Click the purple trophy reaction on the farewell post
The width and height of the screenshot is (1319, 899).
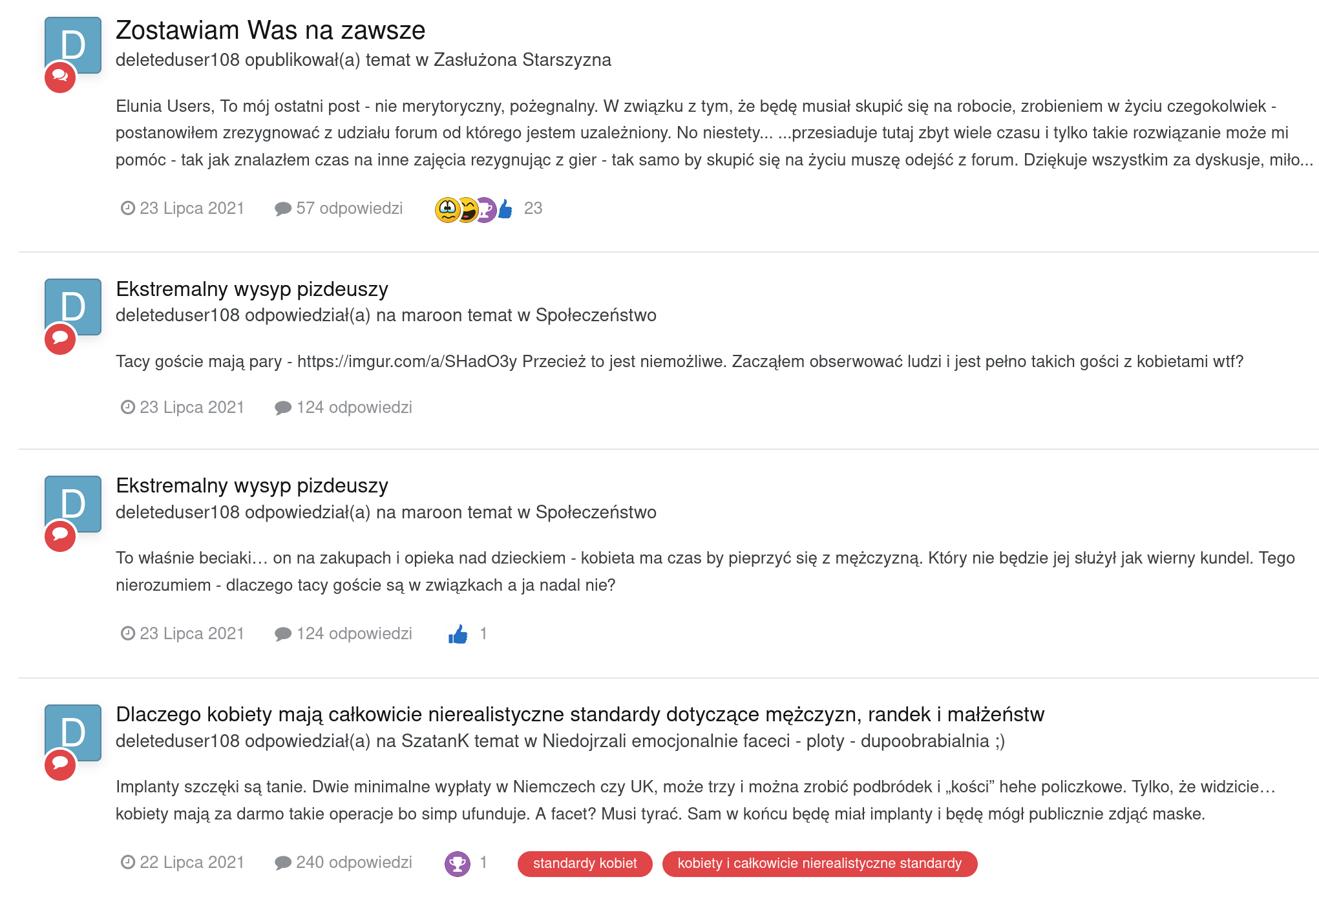click(486, 209)
